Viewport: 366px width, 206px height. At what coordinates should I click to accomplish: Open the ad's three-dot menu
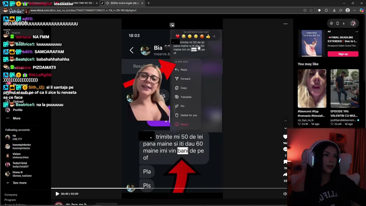pyautogui.click(x=357, y=31)
